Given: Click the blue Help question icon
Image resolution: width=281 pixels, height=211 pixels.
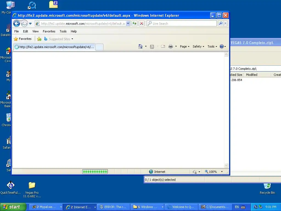Looking at the screenshot, I should 222,46.
